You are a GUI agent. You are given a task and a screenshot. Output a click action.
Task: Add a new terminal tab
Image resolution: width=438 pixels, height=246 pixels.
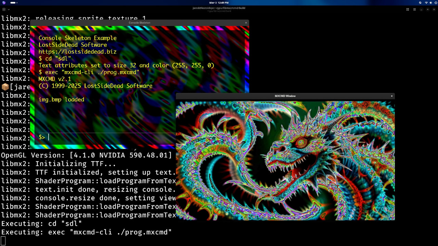[x=4, y=10]
